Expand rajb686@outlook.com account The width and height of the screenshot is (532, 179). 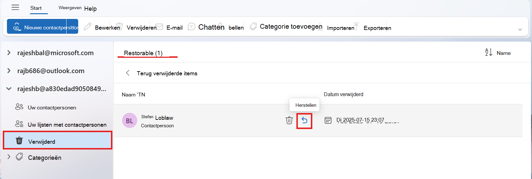click(x=9, y=71)
